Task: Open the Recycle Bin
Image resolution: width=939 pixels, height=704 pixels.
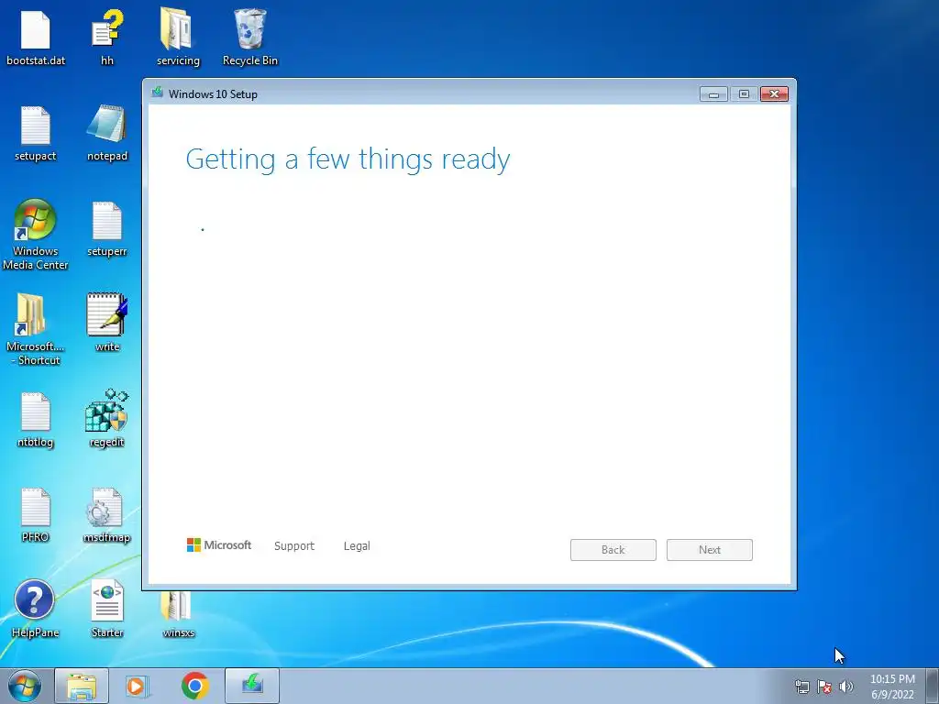Action: [249, 38]
